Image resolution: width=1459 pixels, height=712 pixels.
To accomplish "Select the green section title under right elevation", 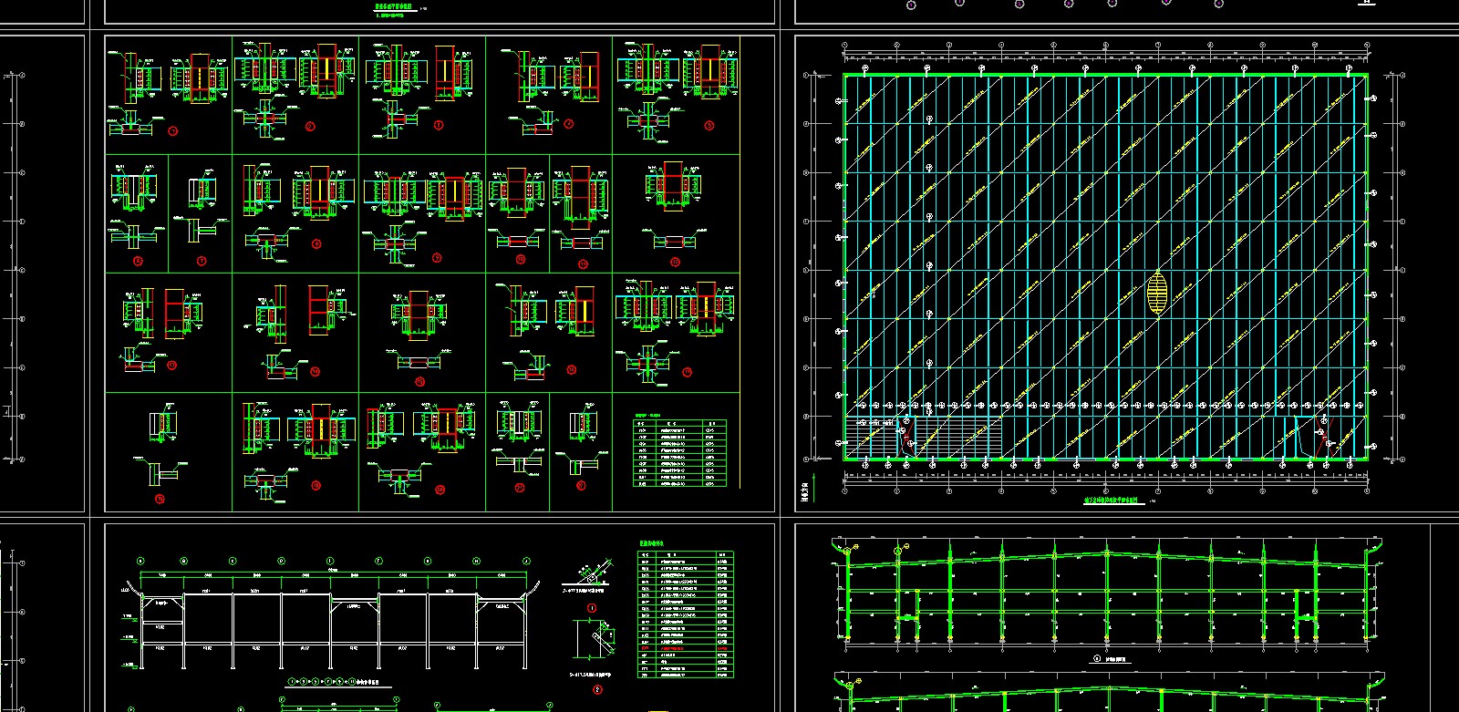I will point(1112,658).
